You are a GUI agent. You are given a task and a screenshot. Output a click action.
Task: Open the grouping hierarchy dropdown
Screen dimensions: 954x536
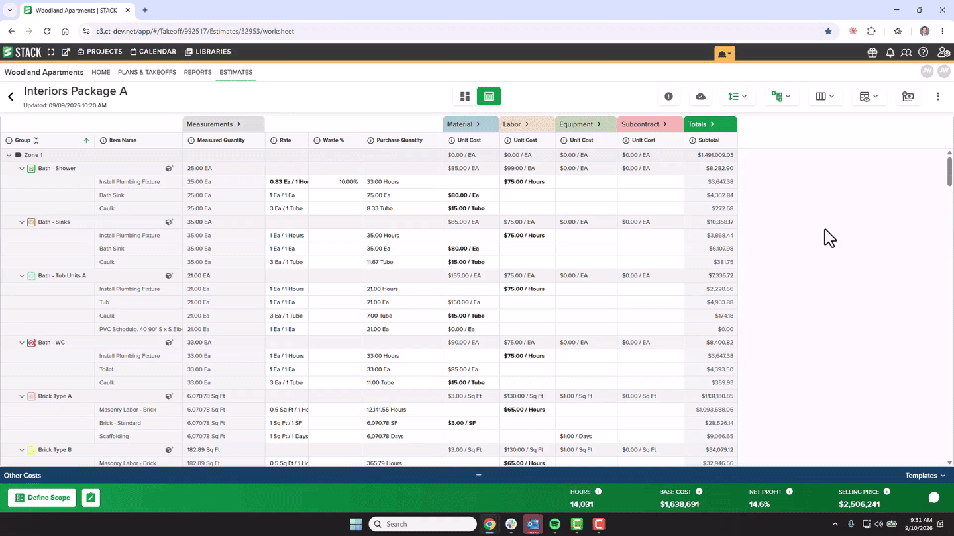click(x=782, y=97)
